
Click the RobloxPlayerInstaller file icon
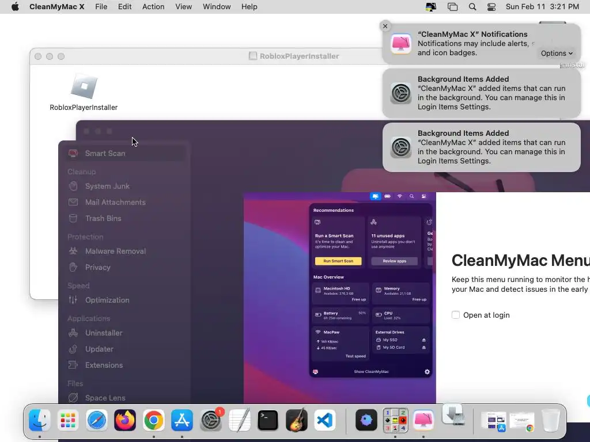(x=84, y=86)
